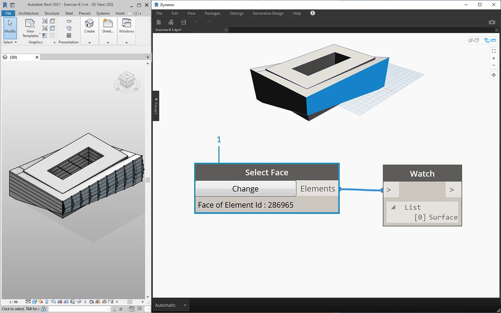Switch to the Architecture ribbon tab

pyautogui.click(x=28, y=13)
